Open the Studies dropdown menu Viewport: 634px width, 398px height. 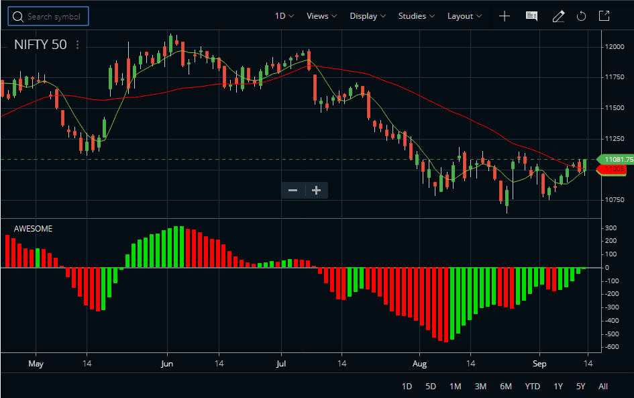click(x=417, y=16)
